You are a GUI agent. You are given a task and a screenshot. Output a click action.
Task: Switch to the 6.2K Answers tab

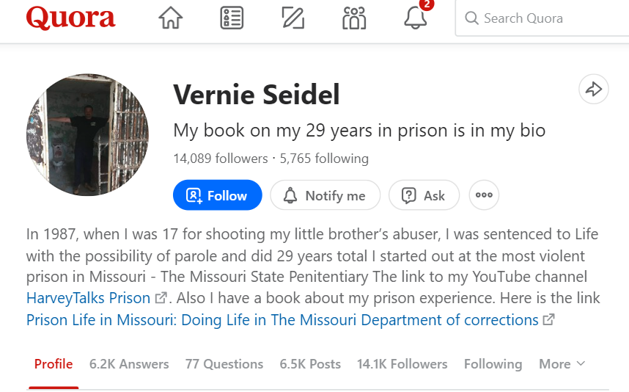pos(129,364)
